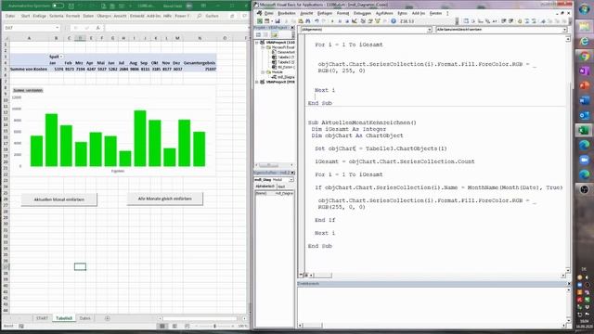Click the Break pause icon in VBA toolbar

point(340,21)
